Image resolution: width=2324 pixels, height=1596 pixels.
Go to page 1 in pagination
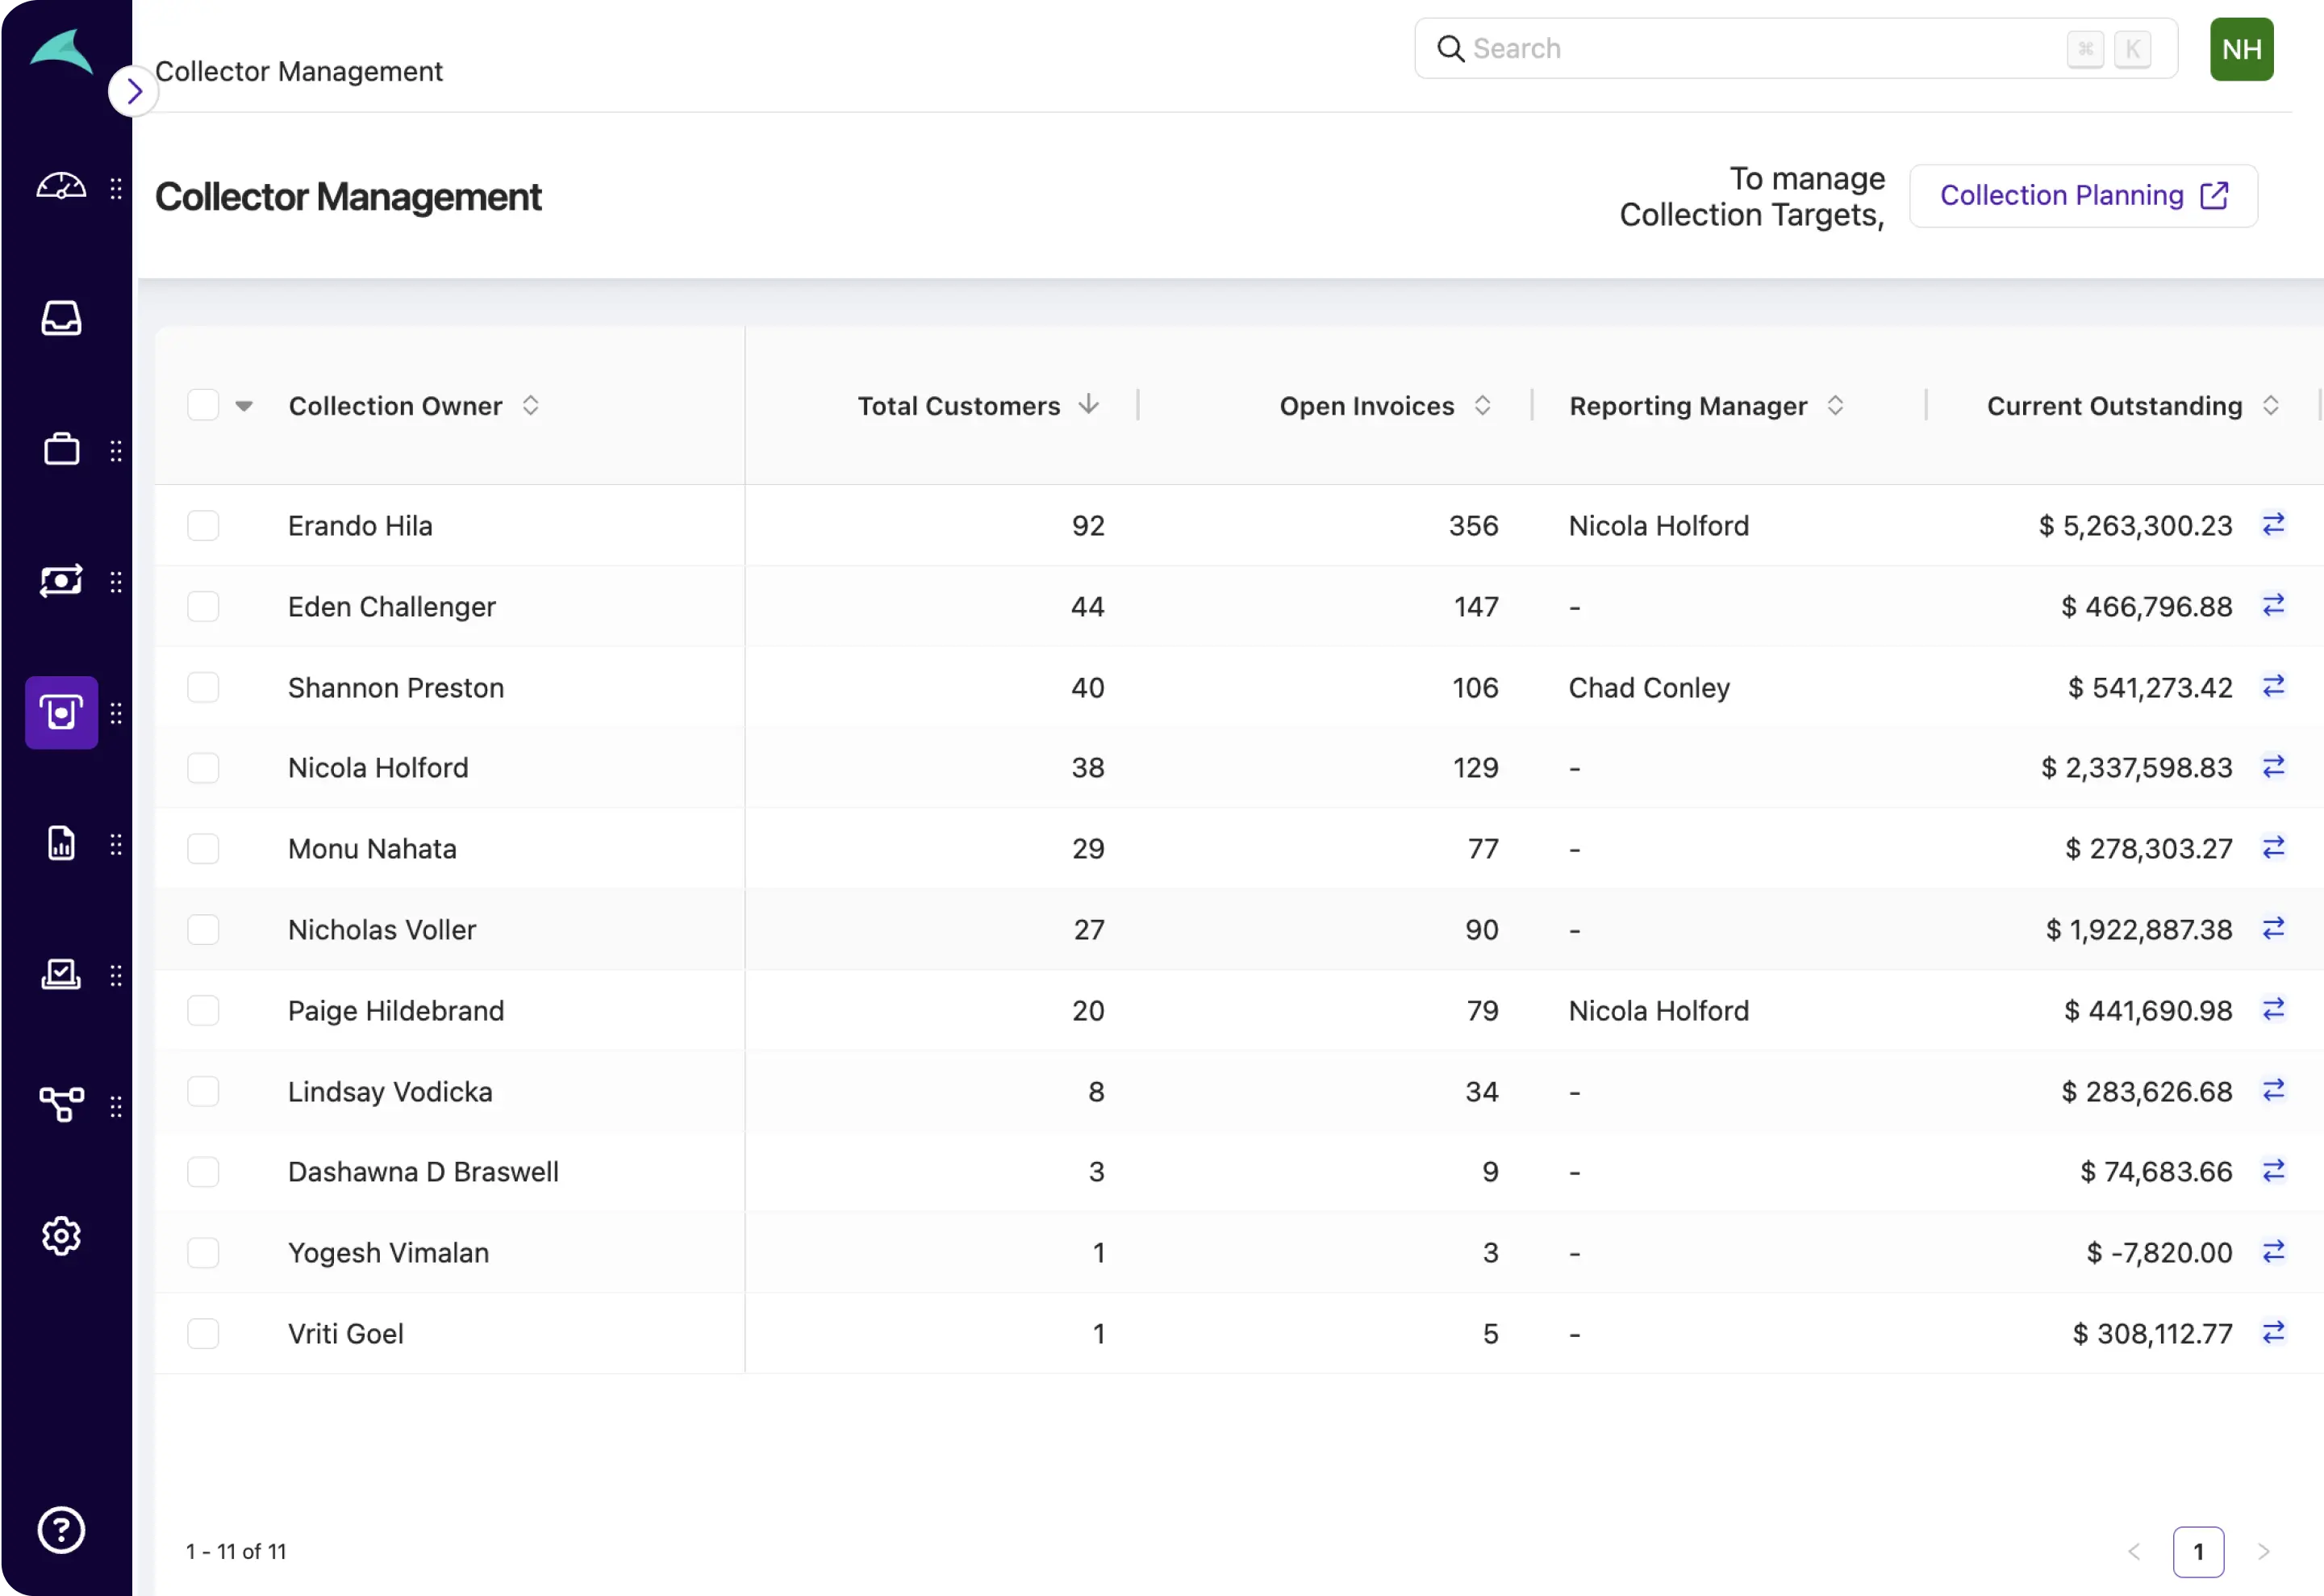click(2198, 1551)
